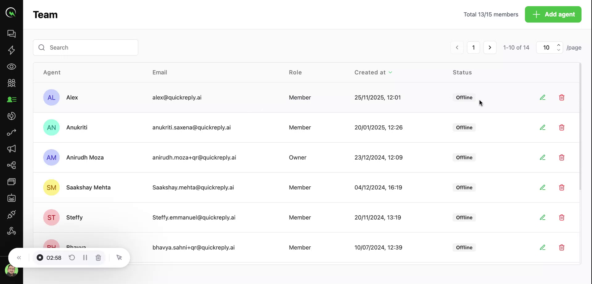Increase the per page count stepper
Screen dimensions: 592x284
click(558, 45)
